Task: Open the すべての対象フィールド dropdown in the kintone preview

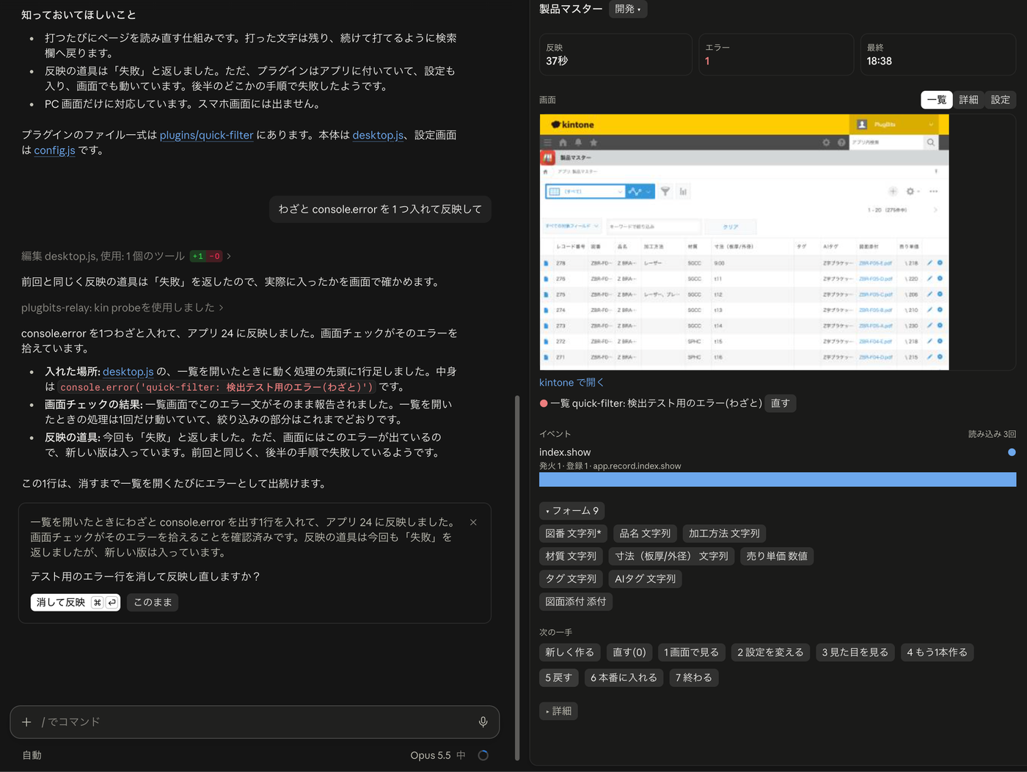Action: click(573, 226)
